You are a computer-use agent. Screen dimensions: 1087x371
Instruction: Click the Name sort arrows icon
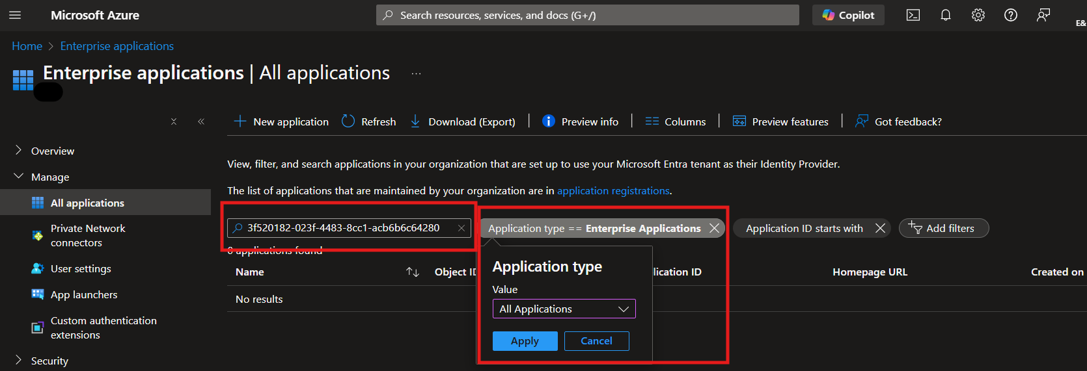coord(413,272)
